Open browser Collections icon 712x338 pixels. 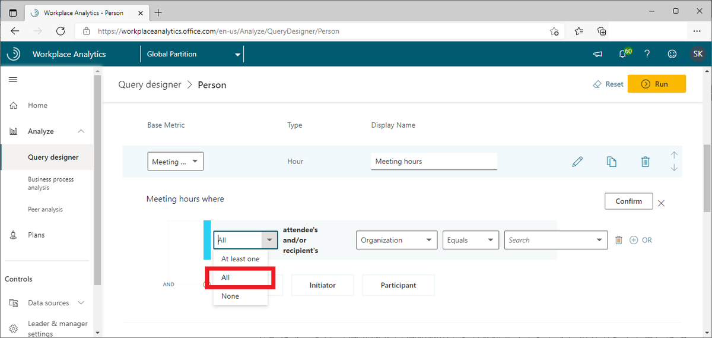[602, 31]
